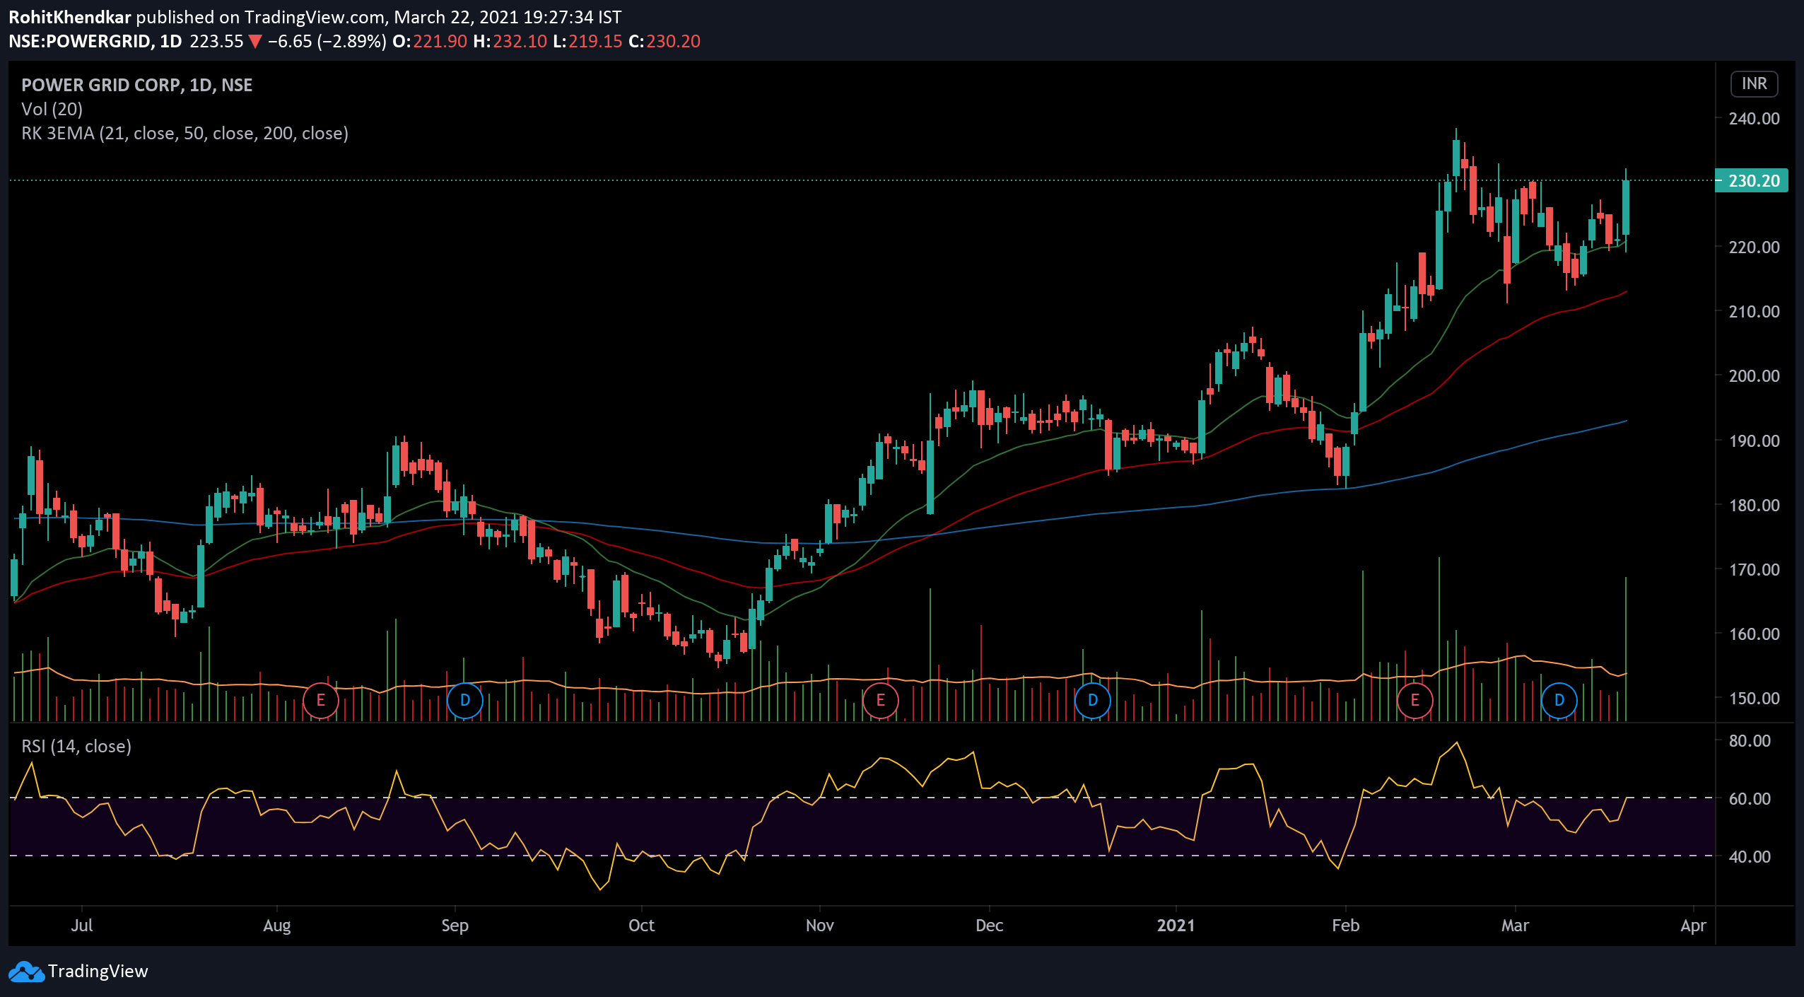The image size is (1804, 997).
Task: Click the September dividend D marker
Action: 465,700
